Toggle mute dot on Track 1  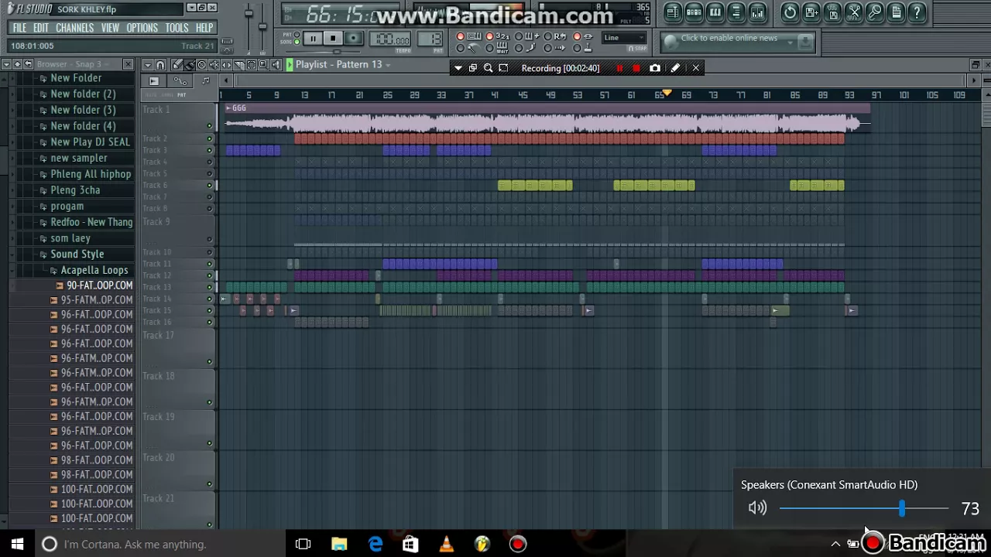(x=209, y=126)
